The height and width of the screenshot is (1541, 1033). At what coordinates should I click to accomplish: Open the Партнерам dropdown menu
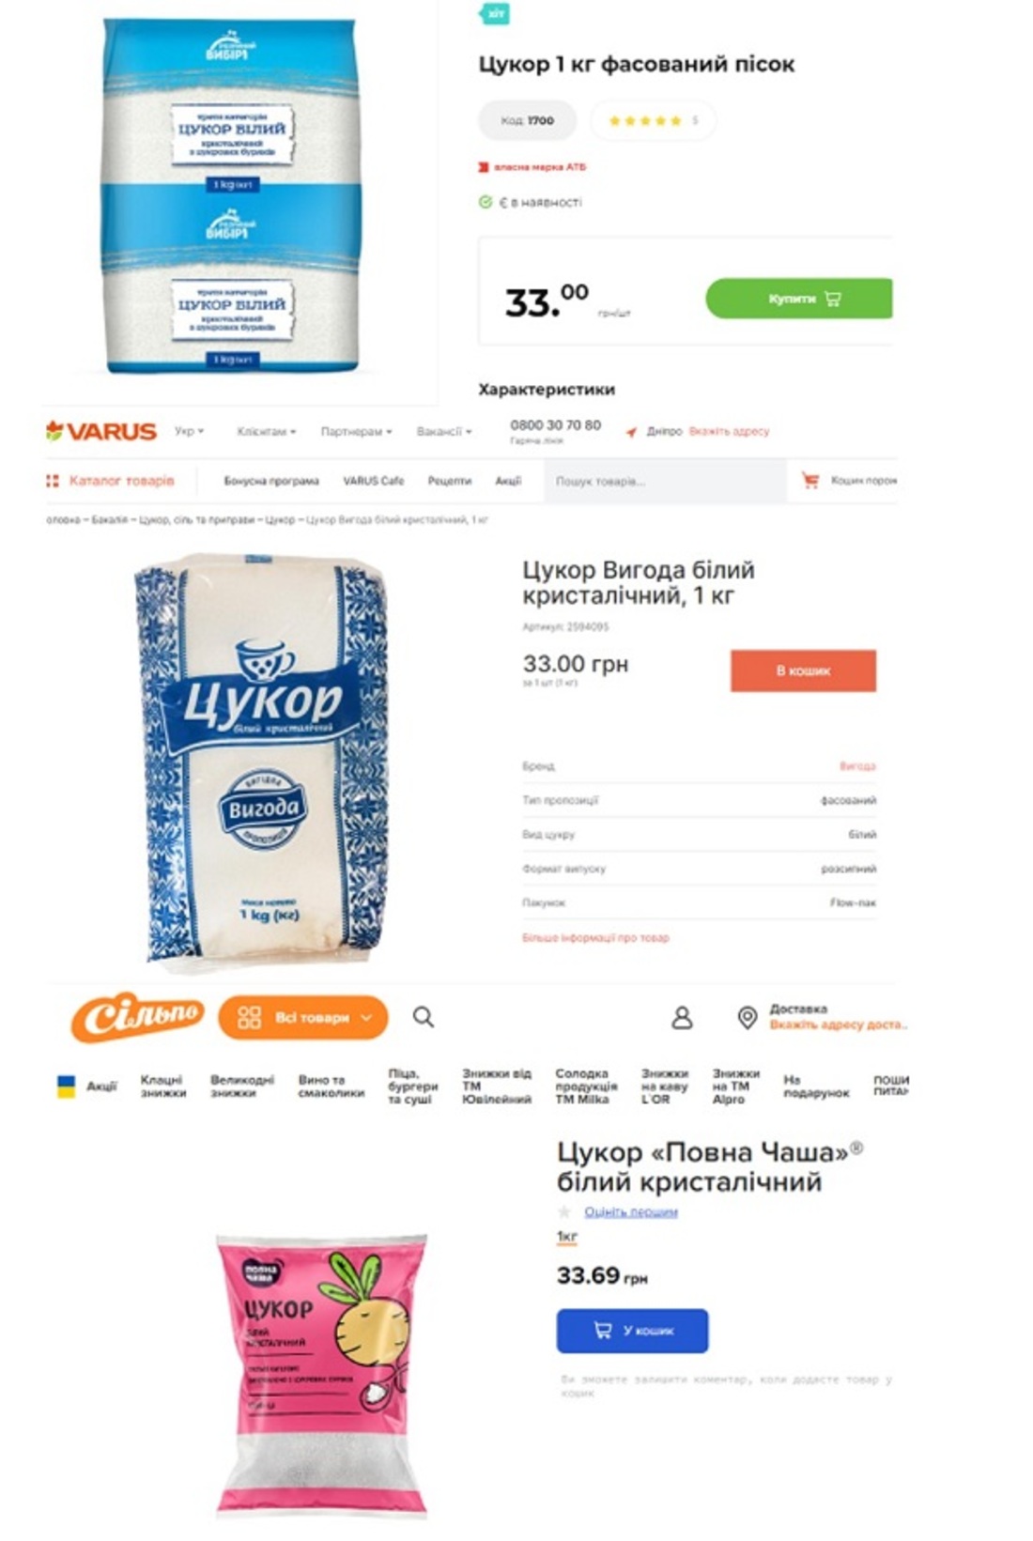[356, 431]
